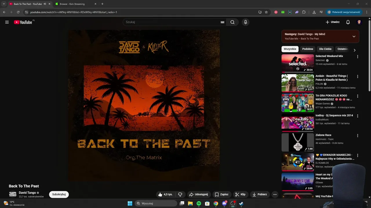Click the Udostępnij share button
Viewport: 371px width, 208px height.
click(x=199, y=194)
